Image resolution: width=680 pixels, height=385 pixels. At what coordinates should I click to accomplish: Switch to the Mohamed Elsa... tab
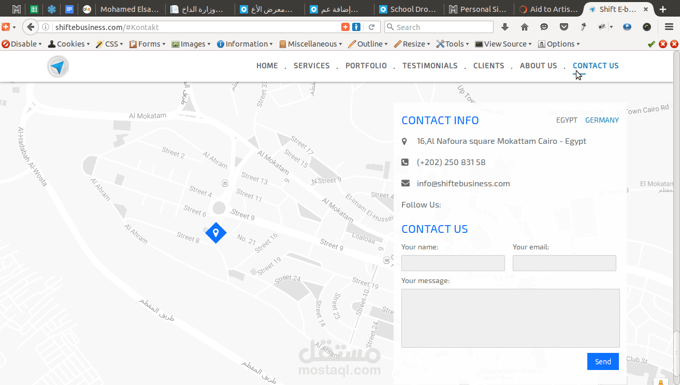pos(129,9)
